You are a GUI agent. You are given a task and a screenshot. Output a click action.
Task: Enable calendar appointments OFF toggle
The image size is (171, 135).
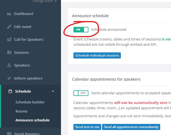tap(81, 93)
